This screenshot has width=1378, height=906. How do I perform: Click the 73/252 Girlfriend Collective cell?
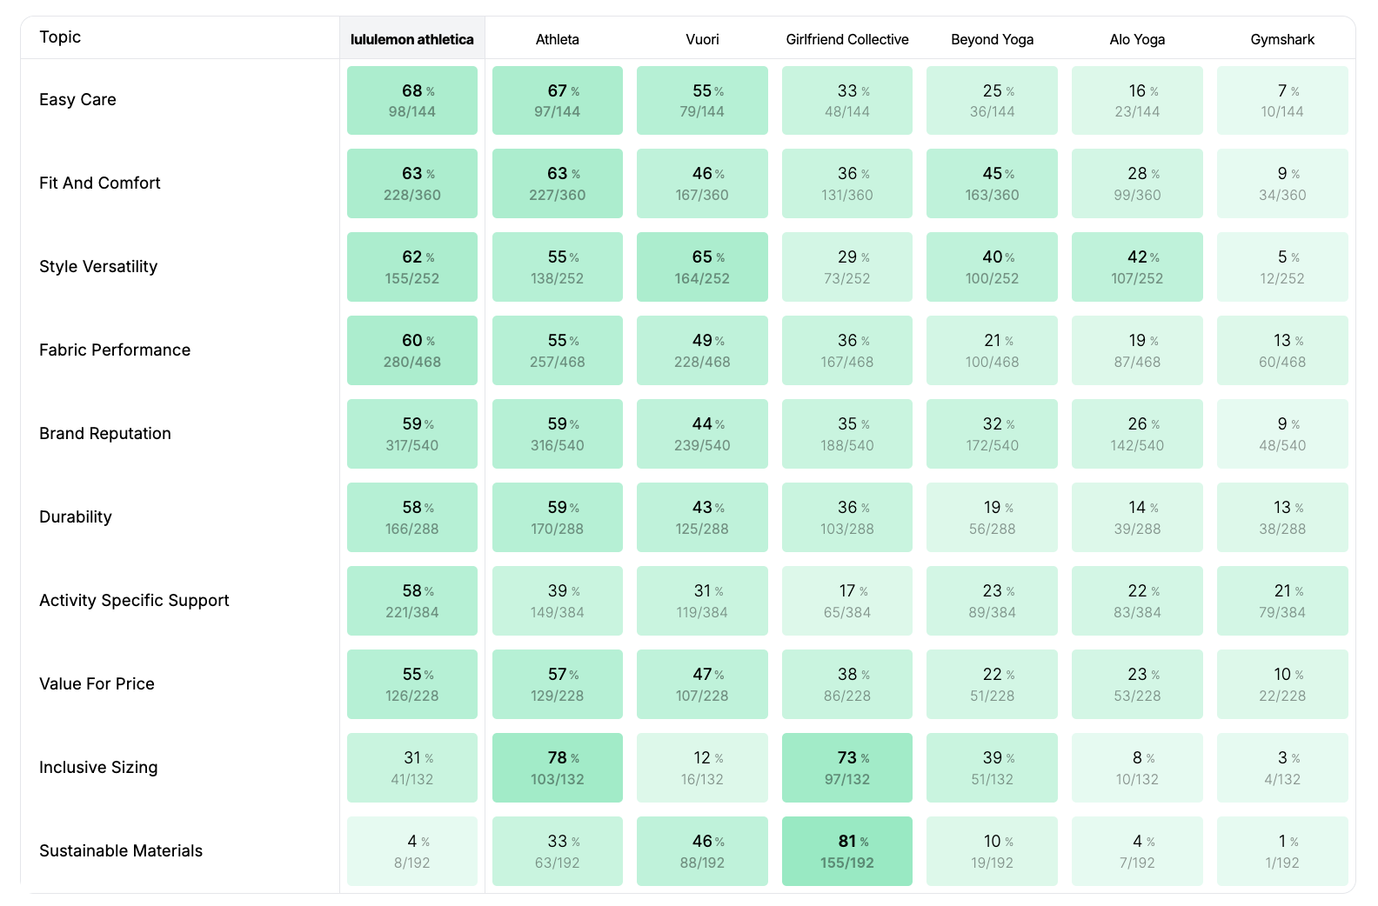[x=847, y=267]
